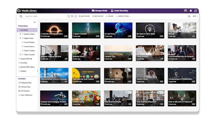The width and height of the screenshot is (216, 121).
Task: Open Shared With Others
Action: pyautogui.click(x=26, y=67)
